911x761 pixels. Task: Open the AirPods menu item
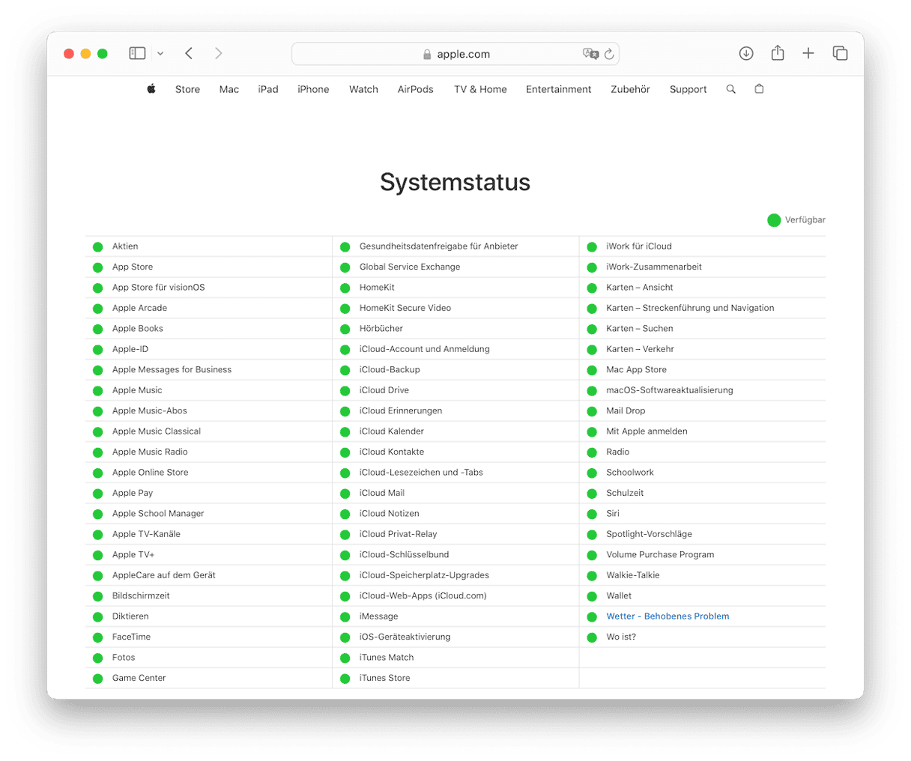click(x=416, y=89)
